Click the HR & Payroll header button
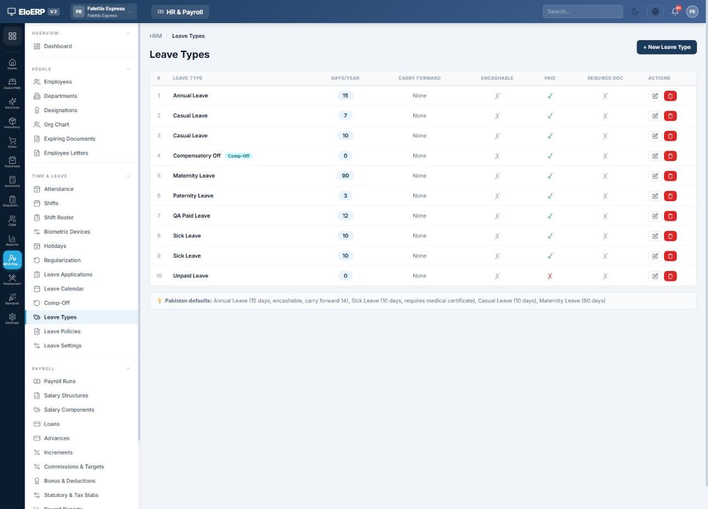This screenshot has width=708, height=509. 180,12
